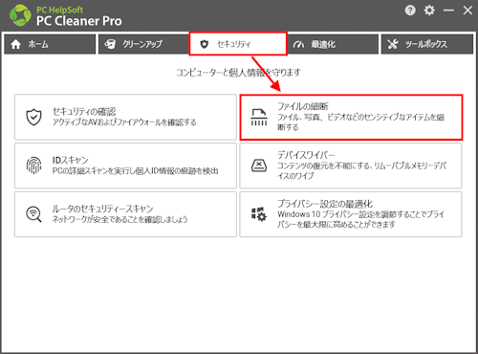Open settings via the gear icon

pyautogui.click(x=429, y=11)
